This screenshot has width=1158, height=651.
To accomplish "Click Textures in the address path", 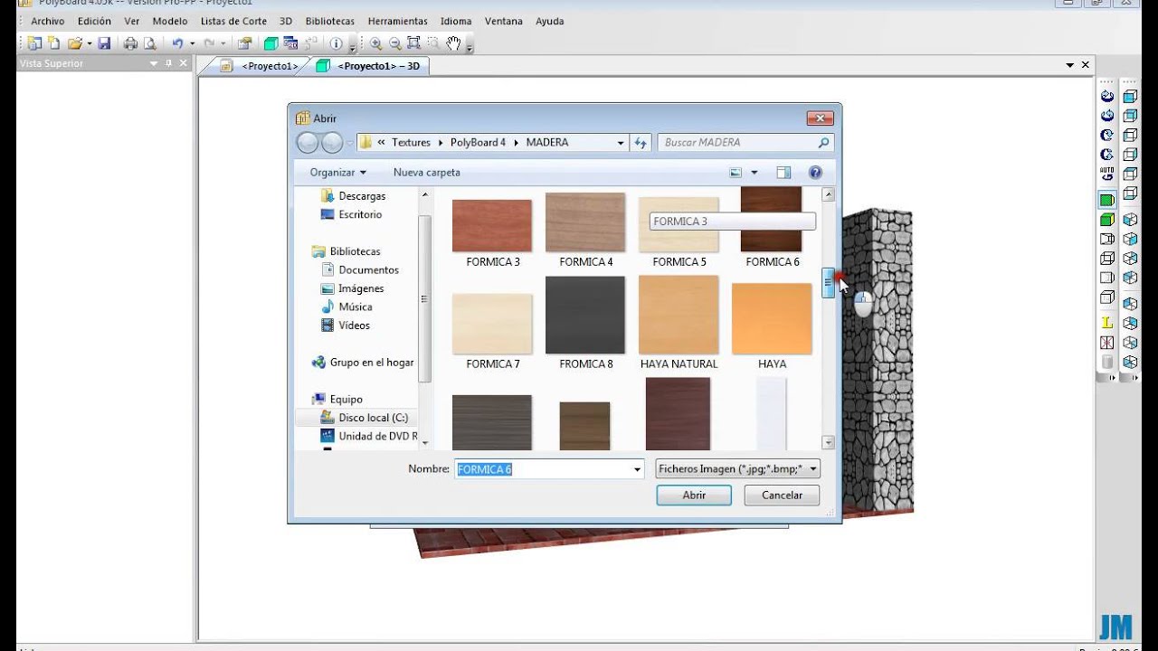I will click(x=411, y=142).
